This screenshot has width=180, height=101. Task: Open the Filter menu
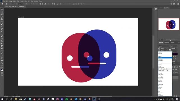click(x=26, y=1)
